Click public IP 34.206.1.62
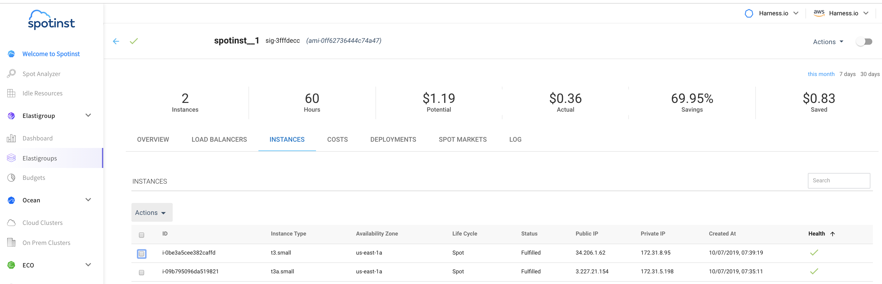Screen dimensions: 882x284 pos(590,253)
